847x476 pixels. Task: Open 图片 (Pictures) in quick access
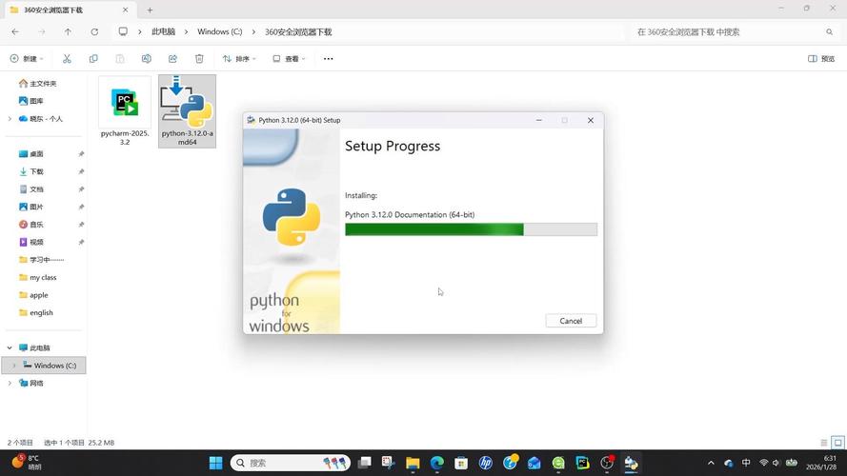coord(30,207)
